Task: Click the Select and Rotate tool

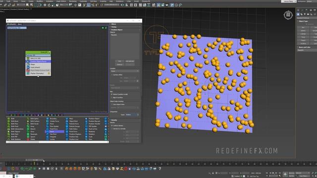Action: 49,5
